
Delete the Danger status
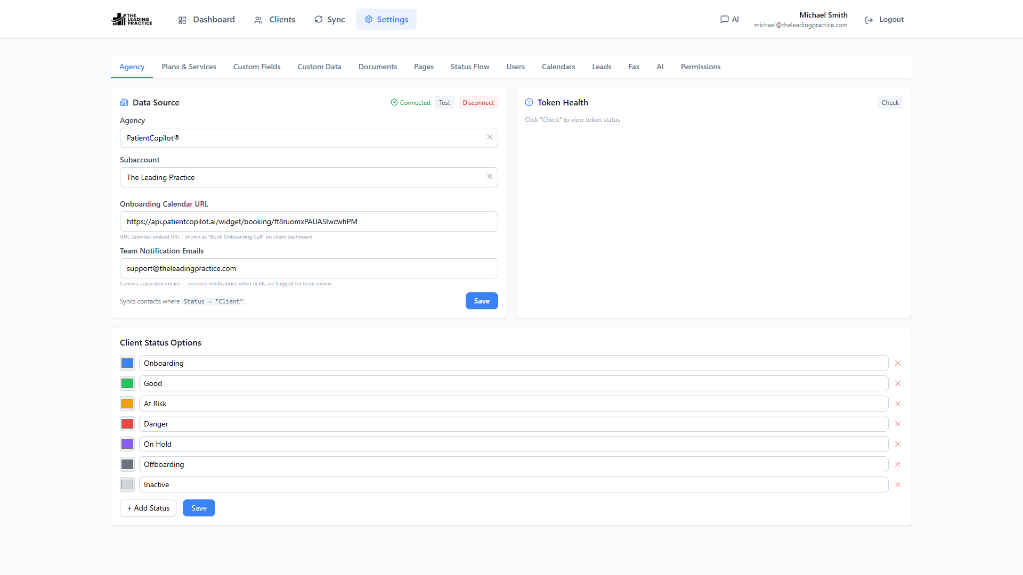coord(898,424)
